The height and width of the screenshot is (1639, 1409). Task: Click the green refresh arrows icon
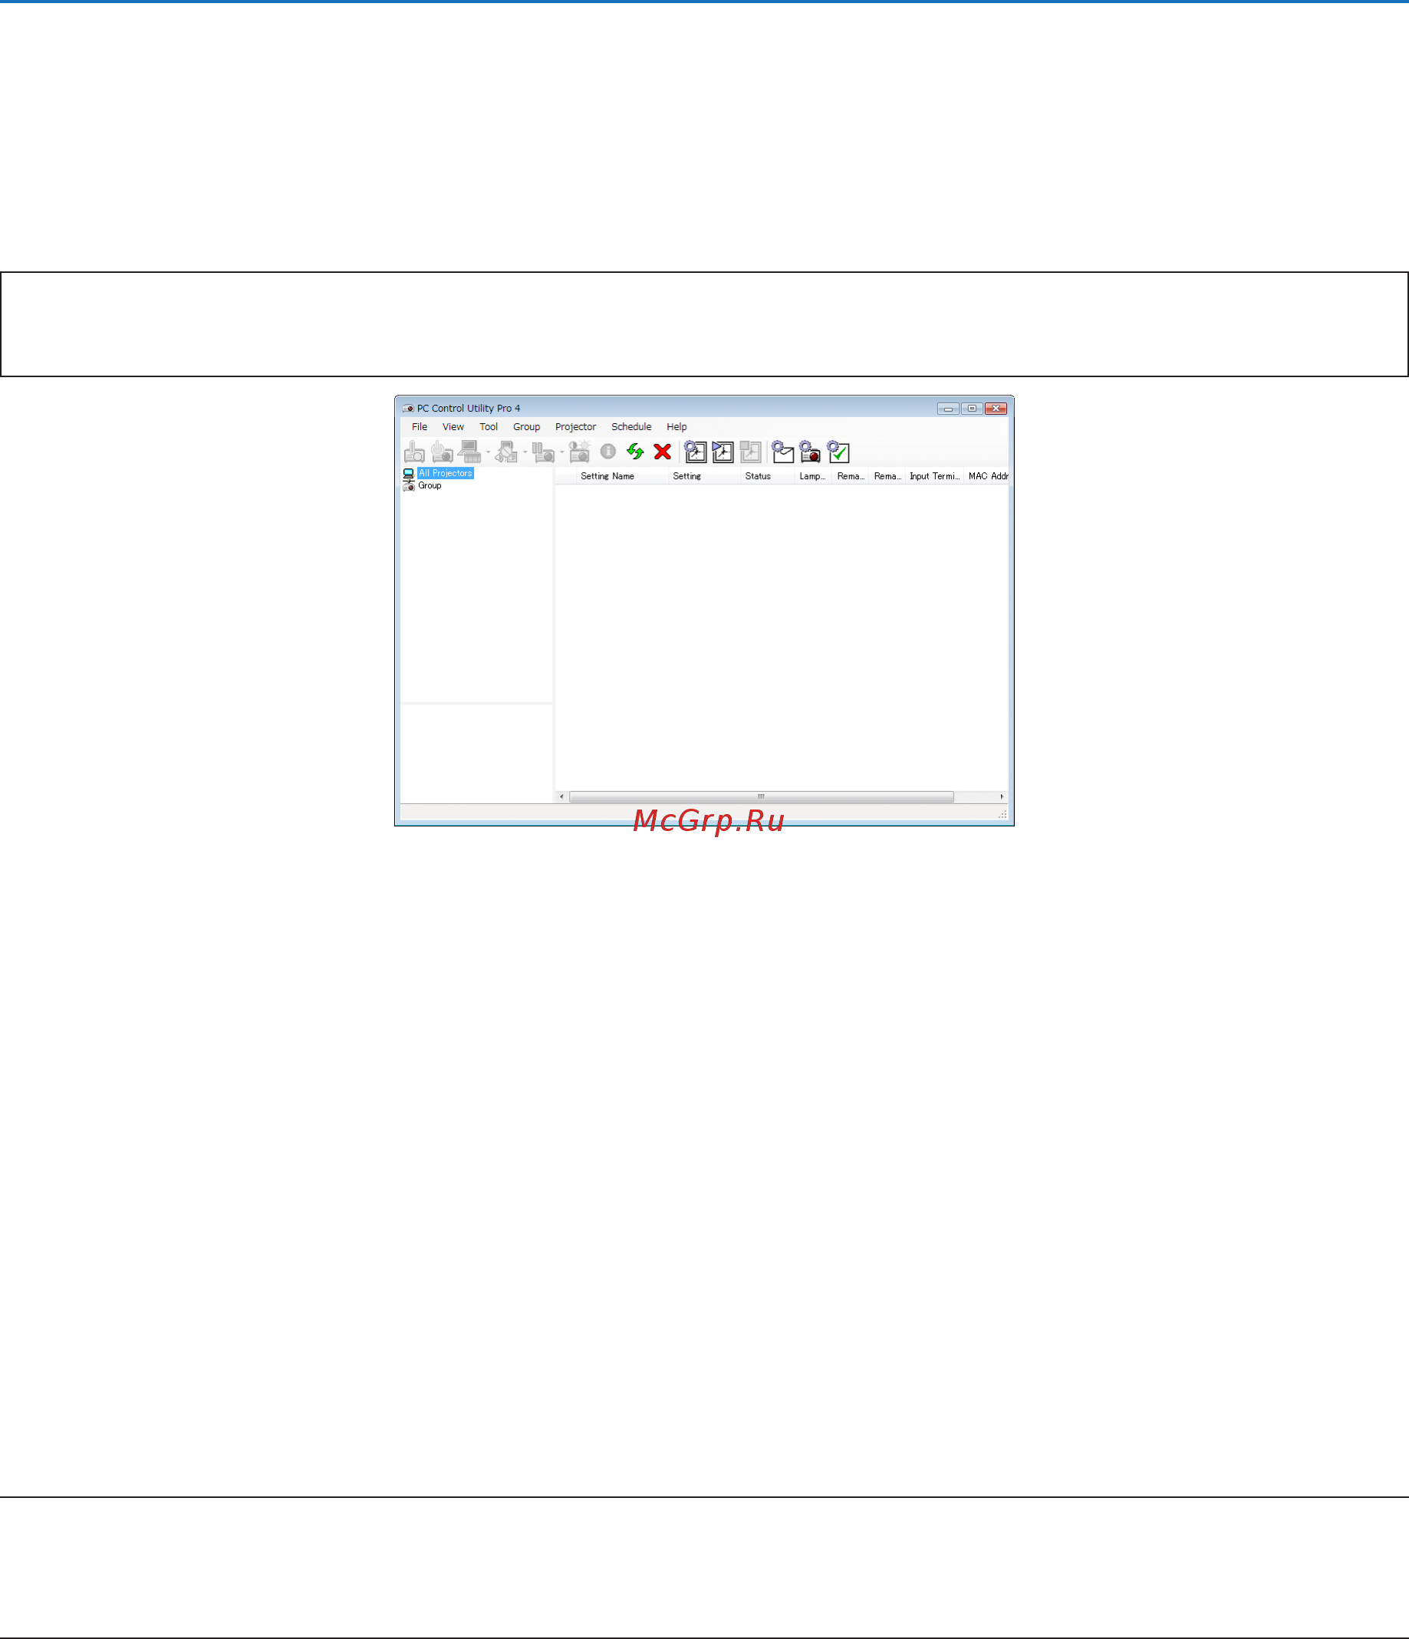coord(635,451)
